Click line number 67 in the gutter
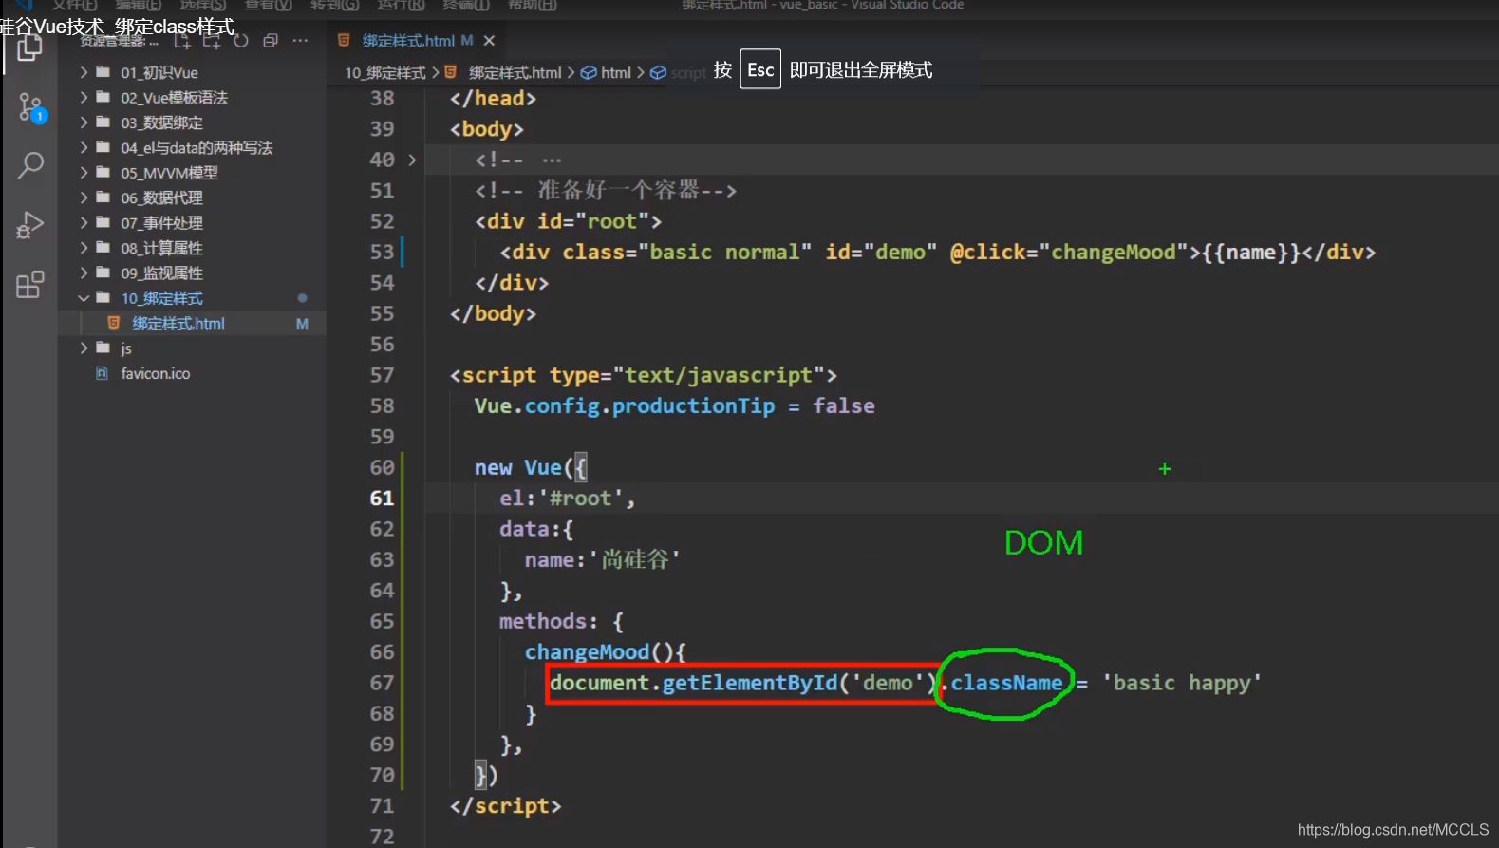This screenshot has height=848, width=1499. (x=382, y=683)
